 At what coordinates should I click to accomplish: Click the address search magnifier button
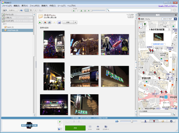[x=174, y=114]
